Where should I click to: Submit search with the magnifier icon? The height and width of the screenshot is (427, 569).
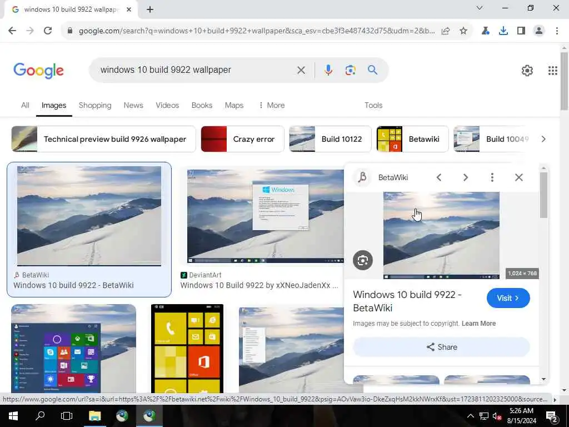coord(372,70)
